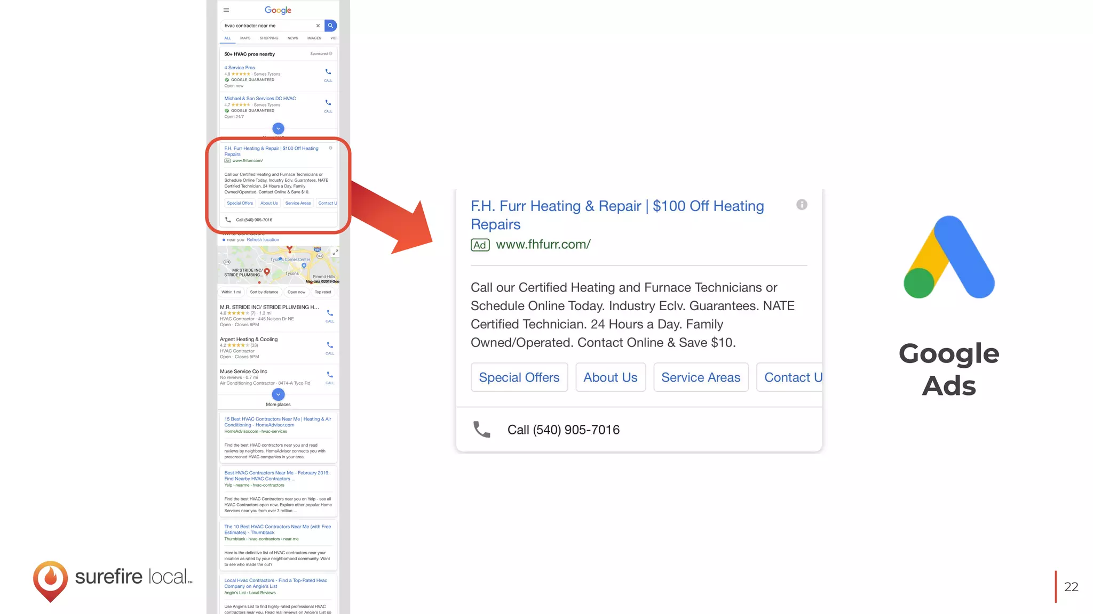Switch to the MAPS tab
The height and width of the screenshot is (614, 1093).
click(245, 38)
